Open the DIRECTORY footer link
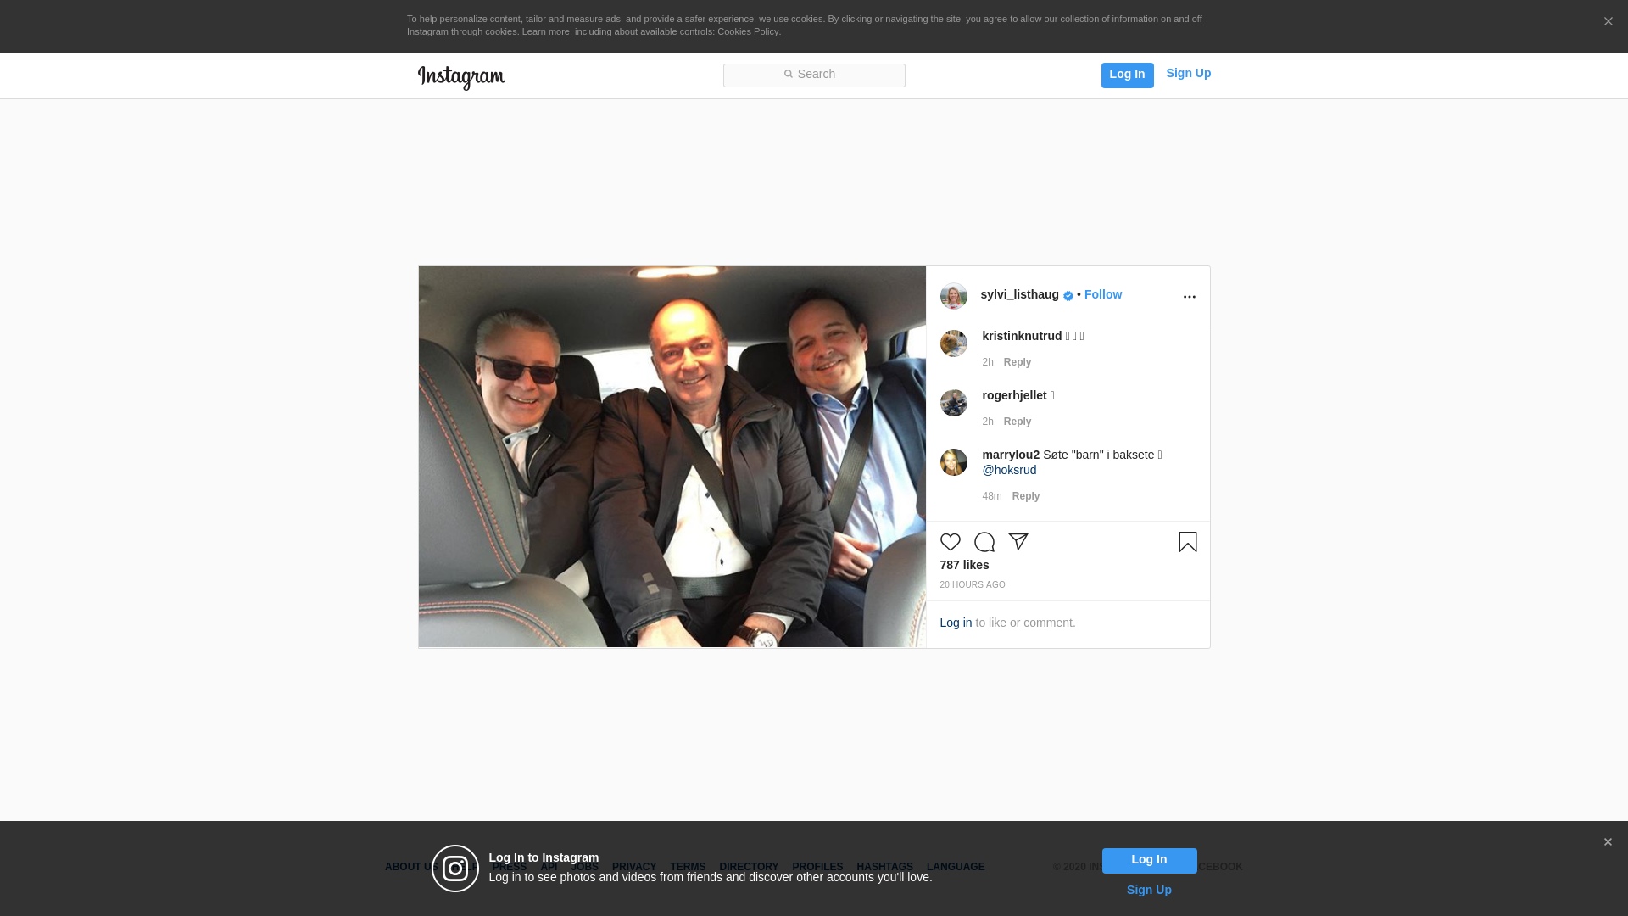The width and height of the screenshot is (1628, 916). tap(749, 867)
